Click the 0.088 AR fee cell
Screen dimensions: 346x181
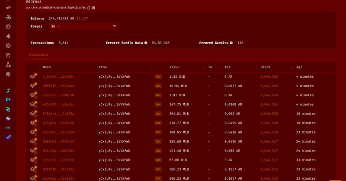pos(232,151)
